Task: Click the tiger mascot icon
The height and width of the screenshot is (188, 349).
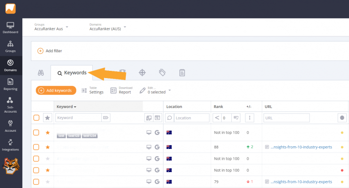Action: pos(11,166)
